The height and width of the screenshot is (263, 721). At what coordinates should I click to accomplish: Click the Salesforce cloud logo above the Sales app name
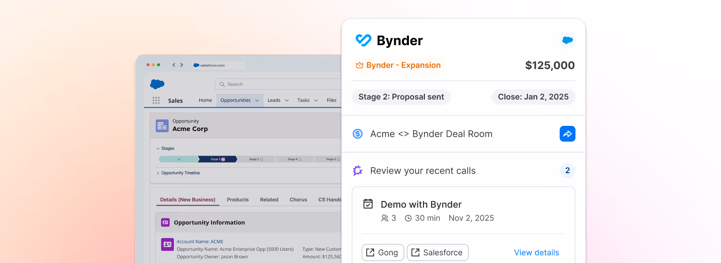tap(157, 84)
